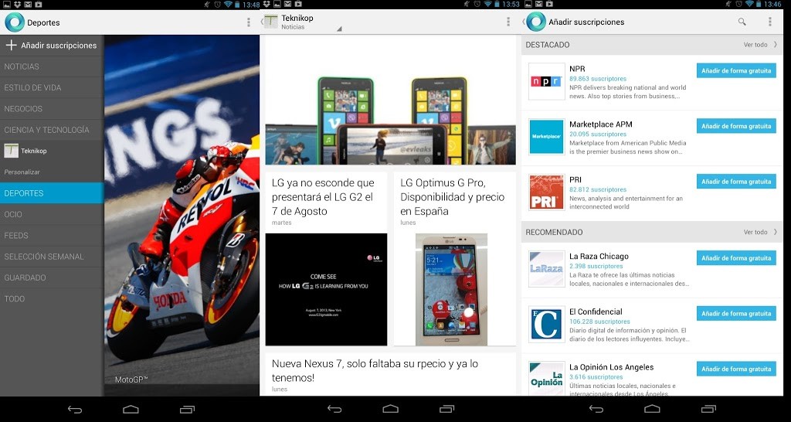Open overflow menu in Teknikop screen
This screenshot has width=791, height=422.
[508, 22]
